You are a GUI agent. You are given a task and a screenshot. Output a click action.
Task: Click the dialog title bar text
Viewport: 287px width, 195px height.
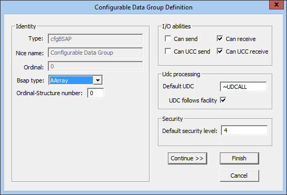click(x=143, y=7)
